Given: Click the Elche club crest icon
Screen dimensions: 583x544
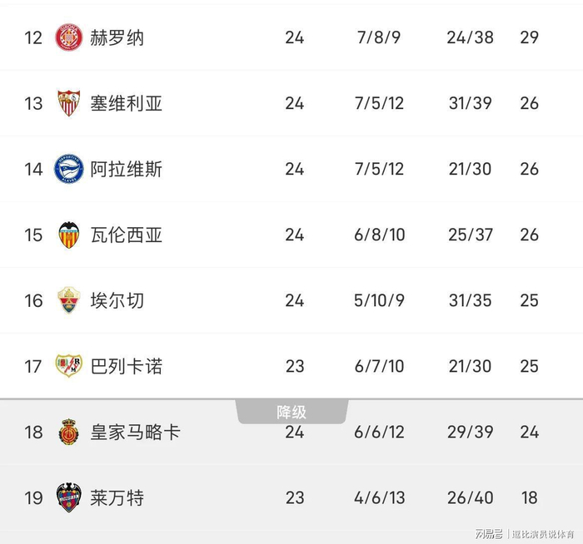Looking at the screenshot, I should pos(69,300).
